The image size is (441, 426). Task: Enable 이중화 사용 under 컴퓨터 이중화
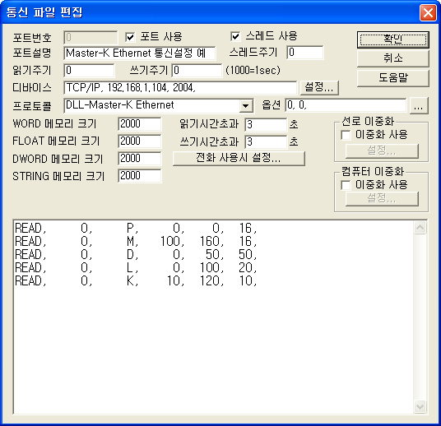(346, 185)
